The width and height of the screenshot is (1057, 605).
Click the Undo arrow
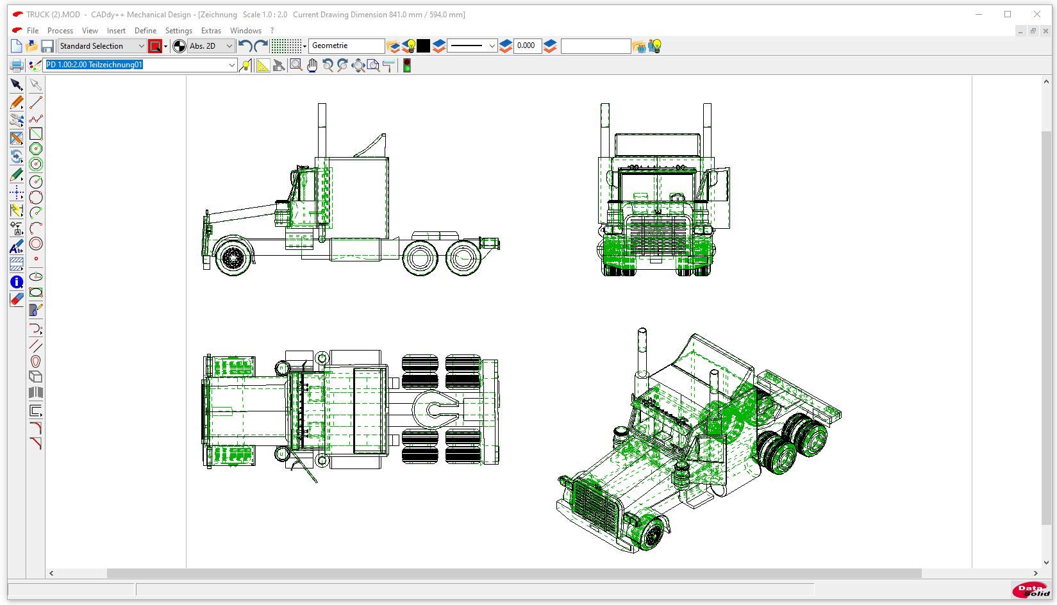pyautogui.click(x=245, y=46)
